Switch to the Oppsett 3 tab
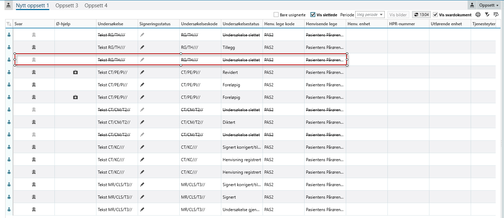This screenshot has width=504, height=218. point(67,6)
